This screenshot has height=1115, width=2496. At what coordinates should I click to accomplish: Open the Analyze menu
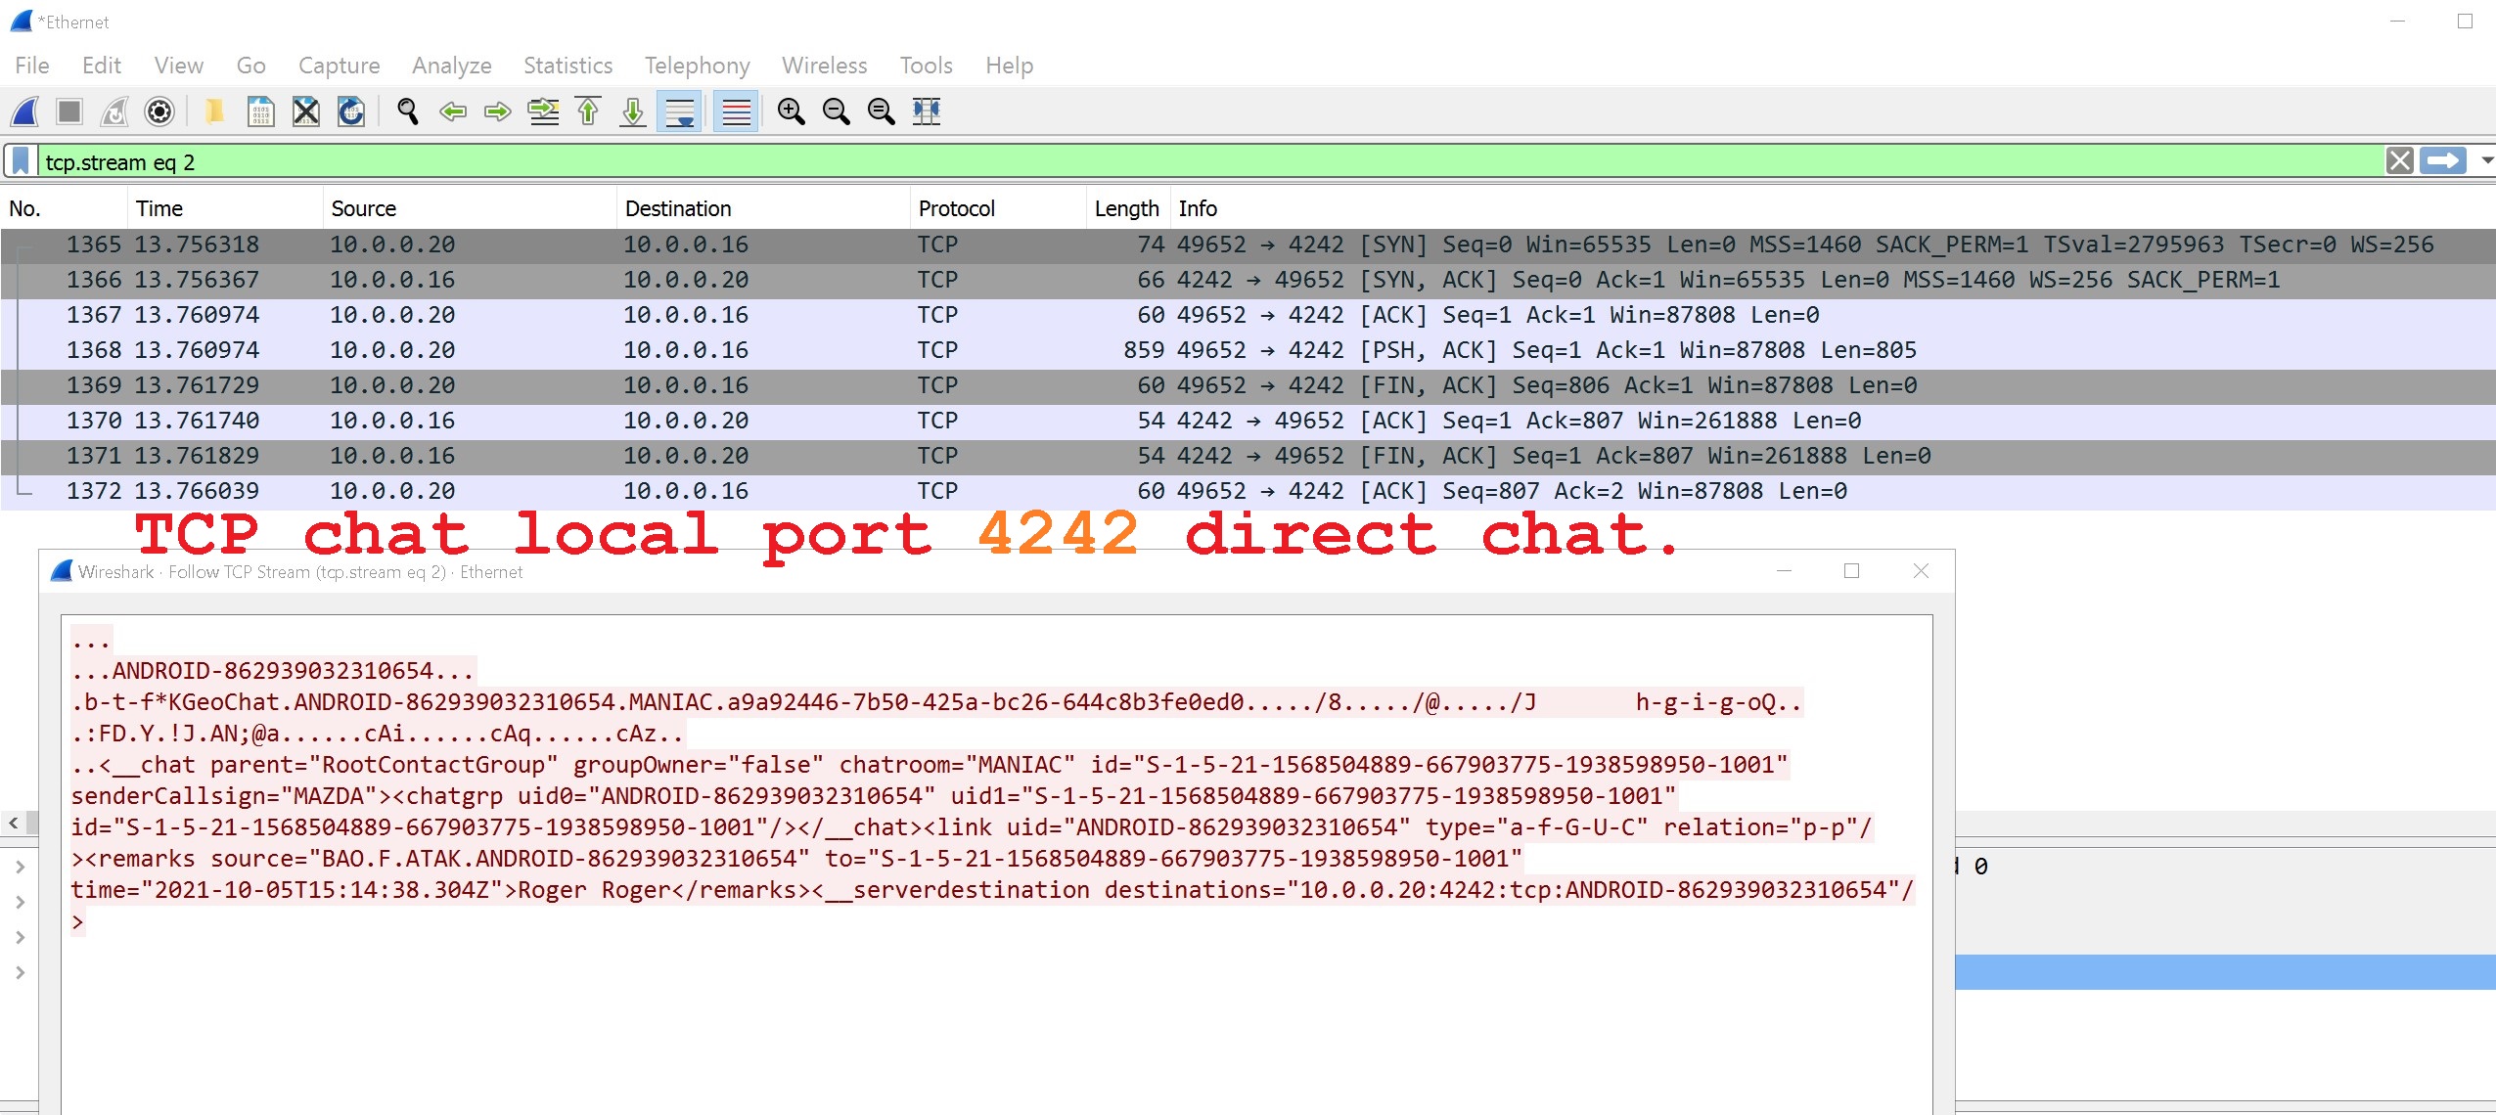(451, 66)
